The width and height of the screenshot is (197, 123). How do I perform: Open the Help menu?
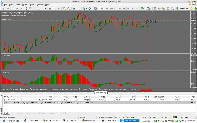(47, 5)
